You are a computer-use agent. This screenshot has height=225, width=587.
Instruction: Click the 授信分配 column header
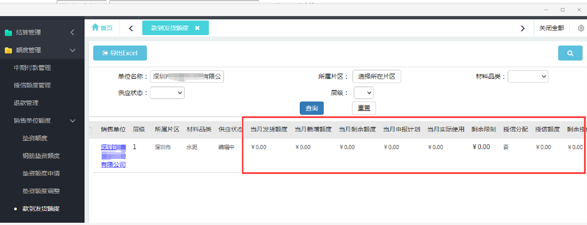click(x=515, y=129)
